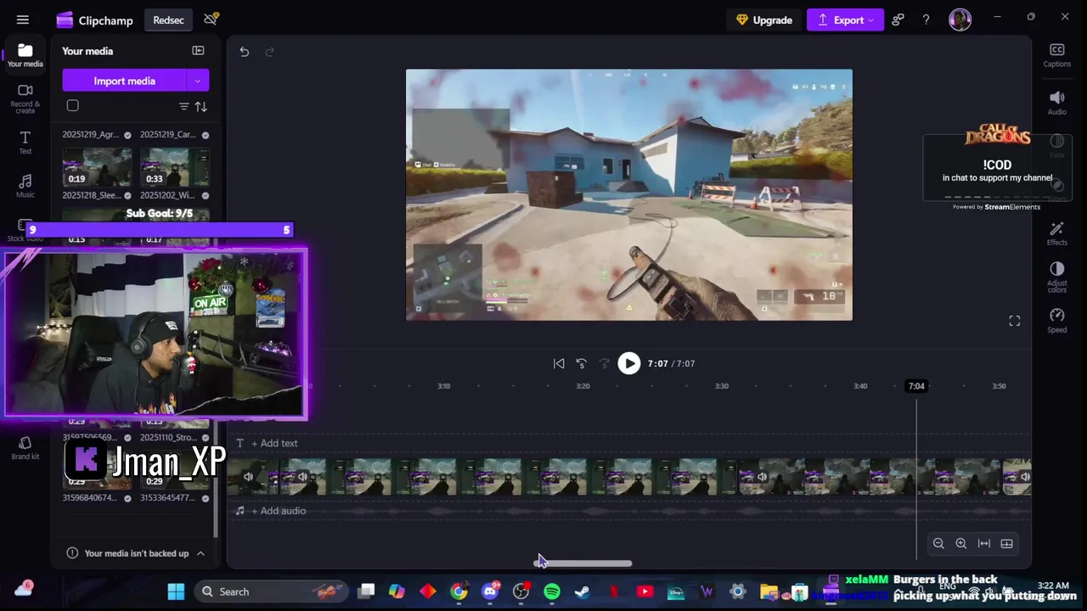Click Add text on timeline track
The width and height of the screenshot is (1087, 611).
[x=274, y=443]
